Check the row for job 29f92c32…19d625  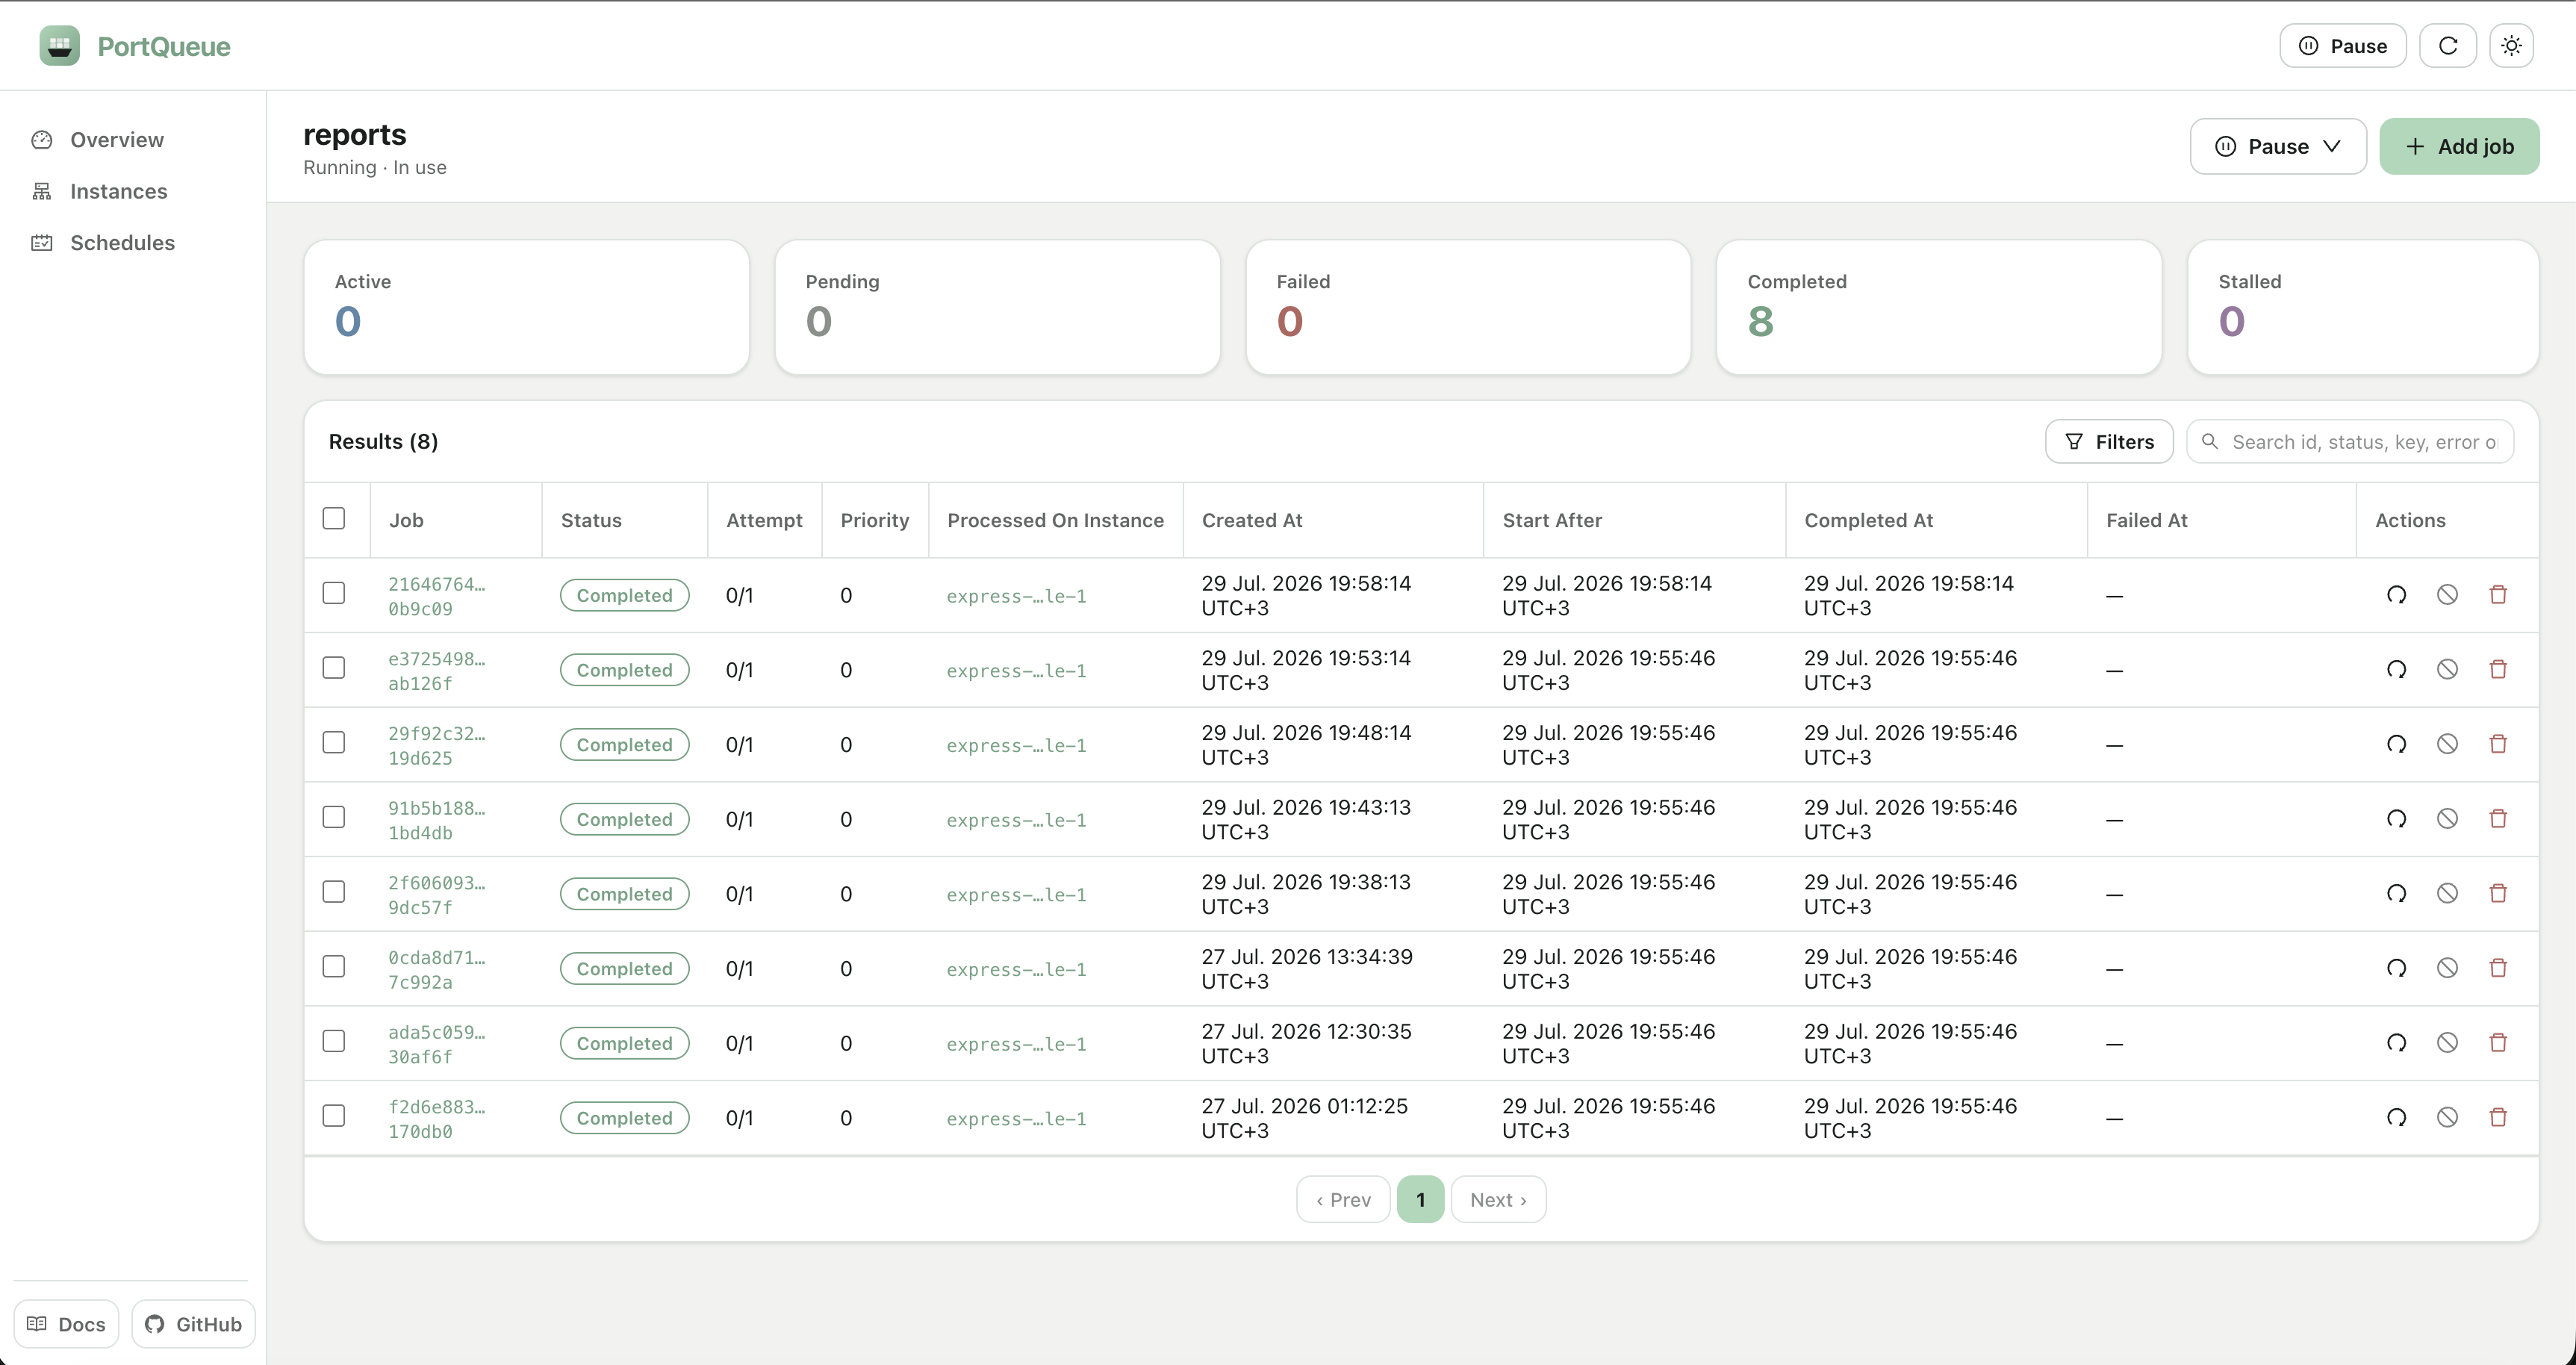coord(334,742)
